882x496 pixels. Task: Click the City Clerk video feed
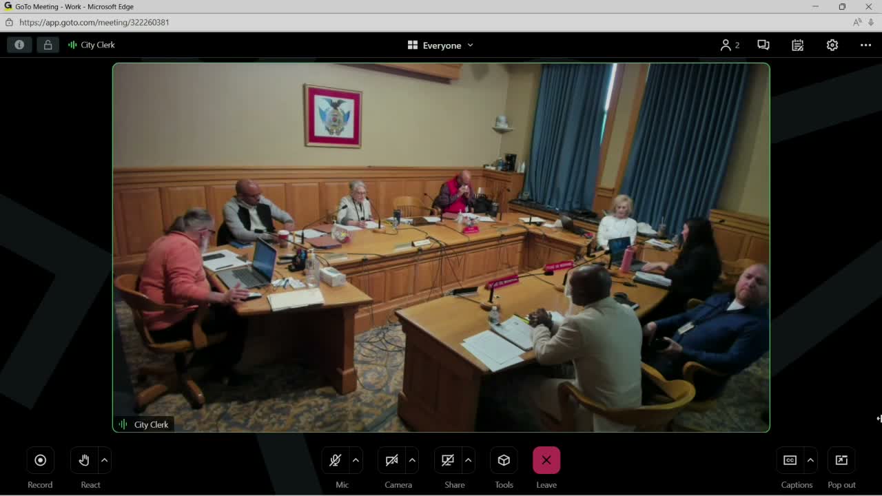(x=441, y=248)
